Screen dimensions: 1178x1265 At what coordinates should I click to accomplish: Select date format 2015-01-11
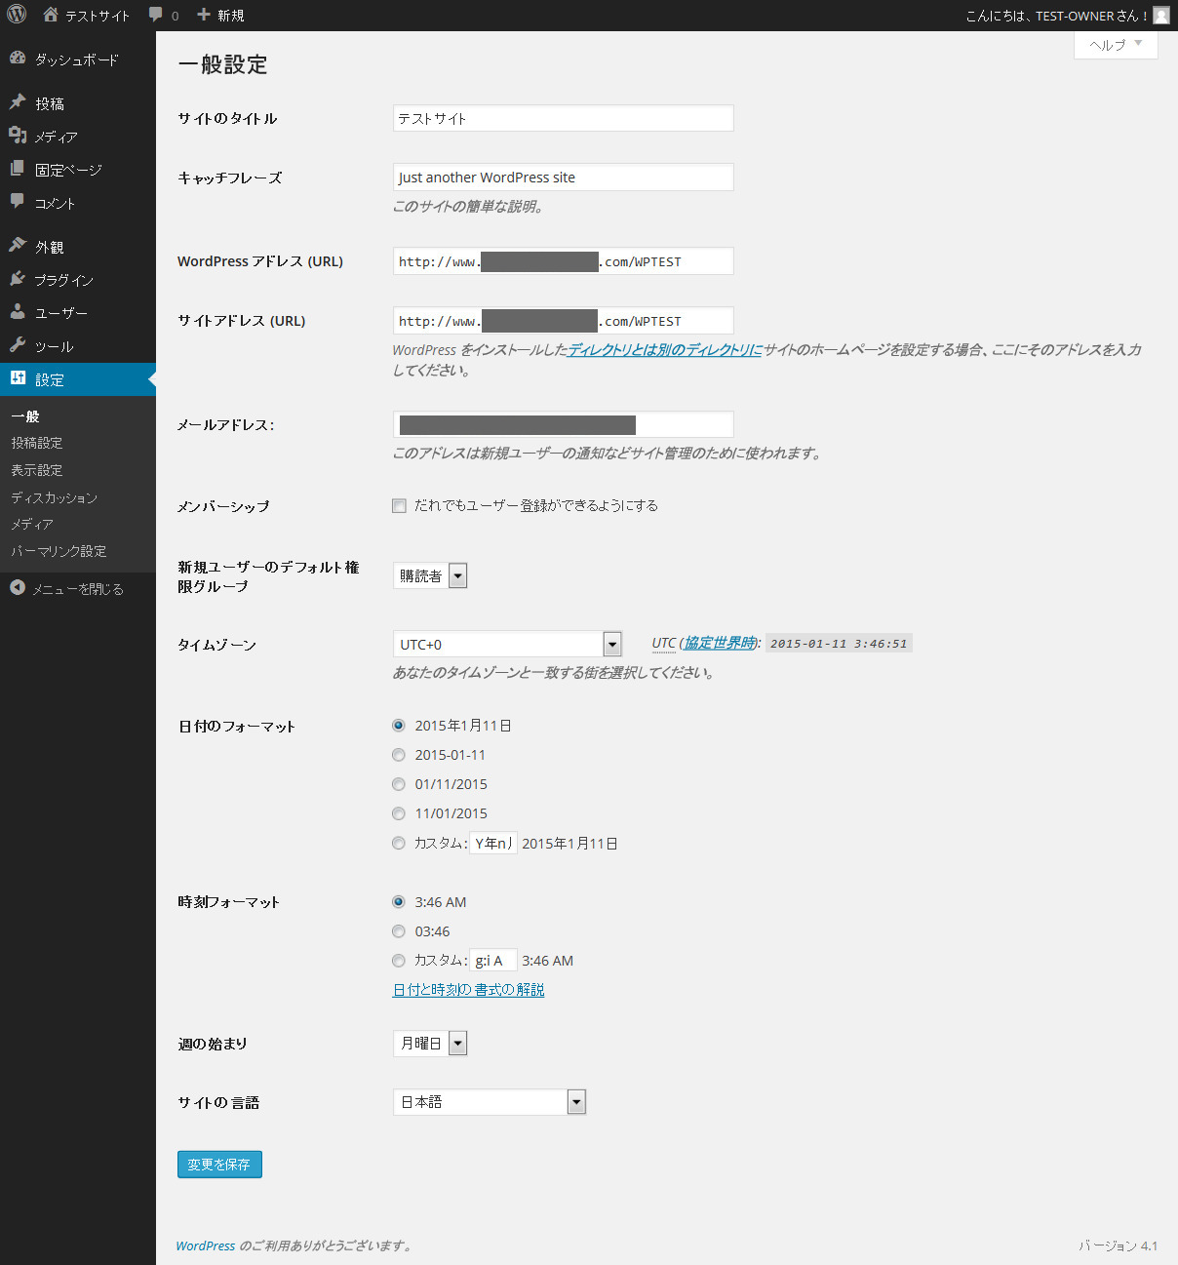[x=398, y=755]
